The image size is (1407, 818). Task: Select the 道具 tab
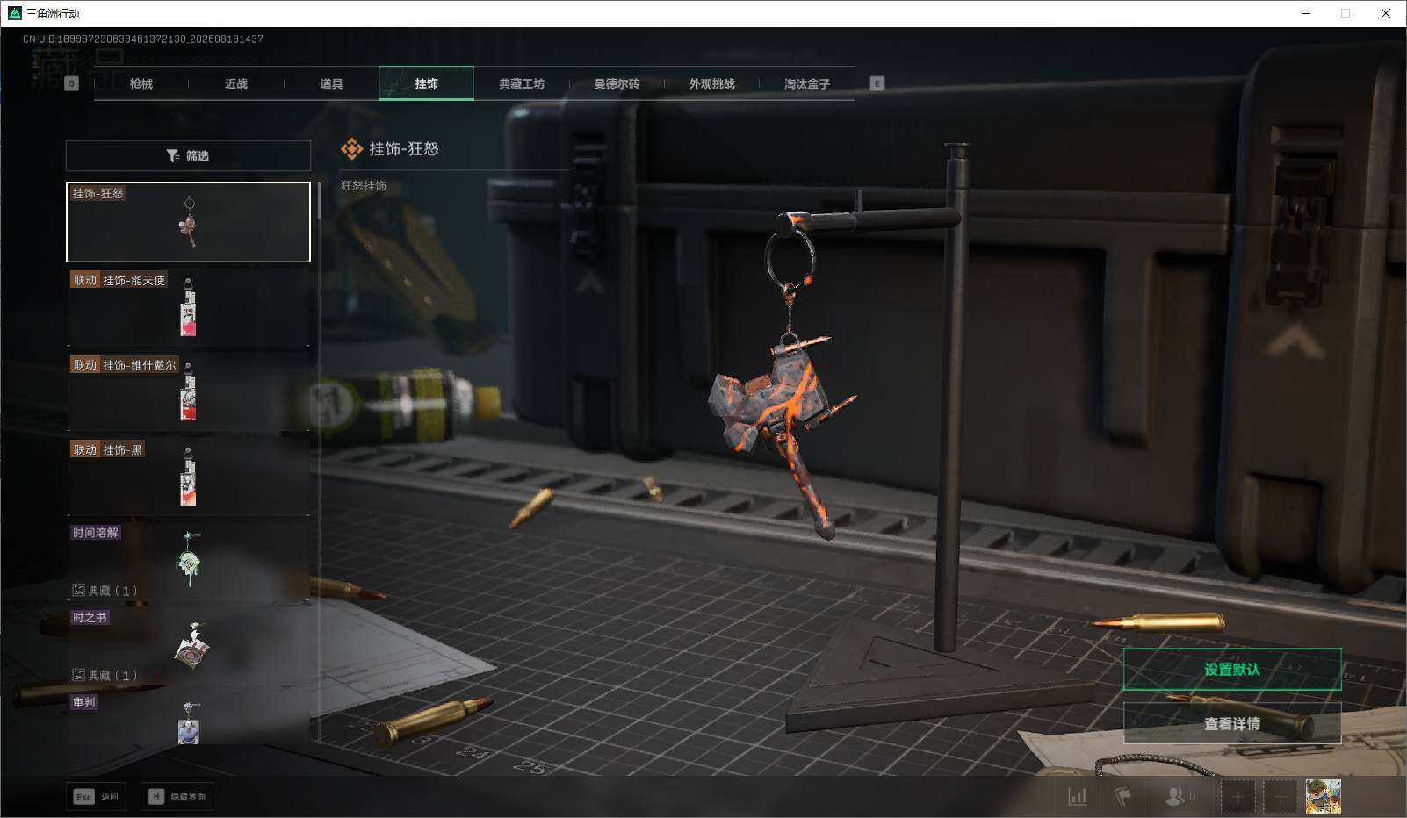point(331,83)
